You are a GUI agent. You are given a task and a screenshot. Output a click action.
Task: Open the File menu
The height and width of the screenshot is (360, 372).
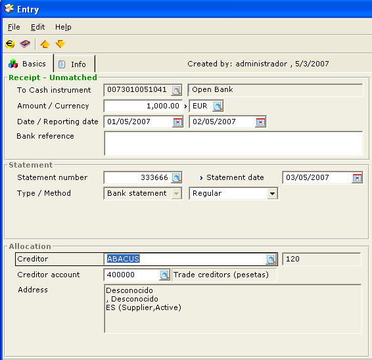click(x=14, y=27)
